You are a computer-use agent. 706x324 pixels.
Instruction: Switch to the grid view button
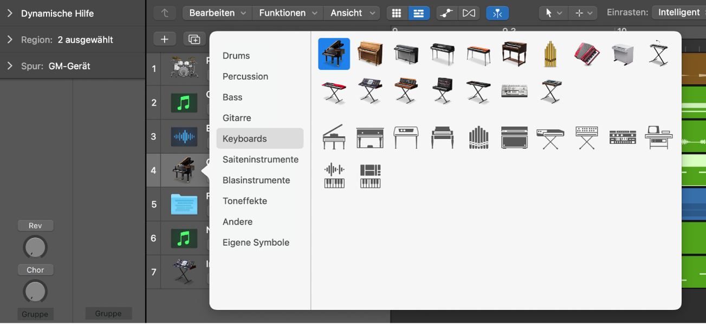click(397, 13)
